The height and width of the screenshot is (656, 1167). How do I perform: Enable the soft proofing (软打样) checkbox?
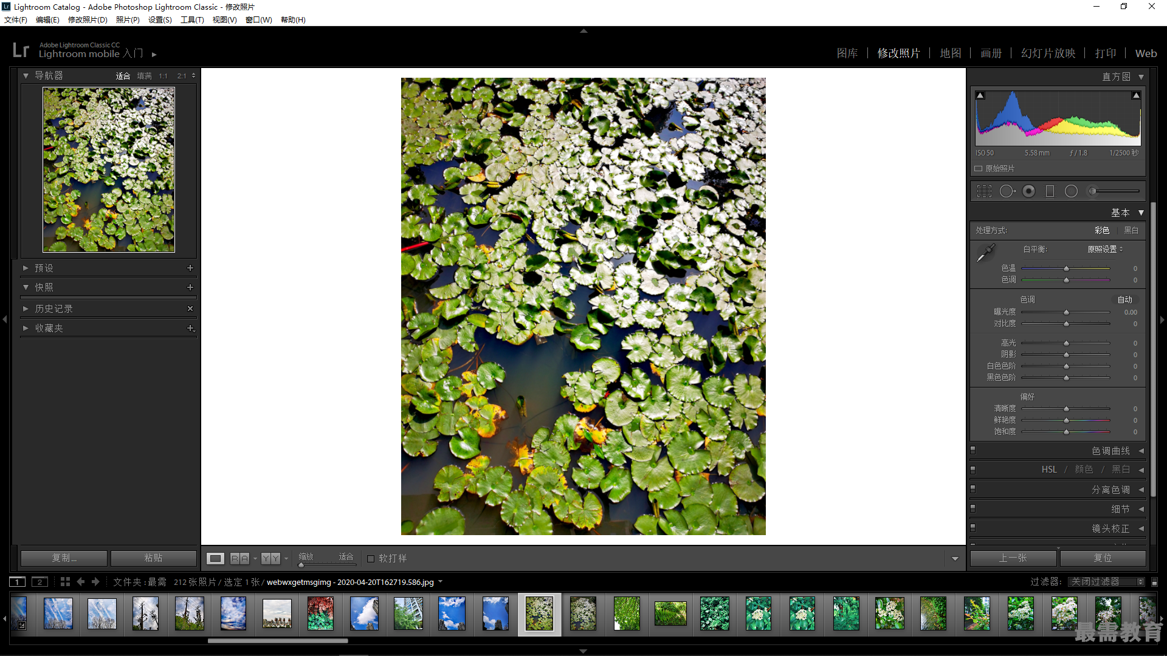point(371,558)
